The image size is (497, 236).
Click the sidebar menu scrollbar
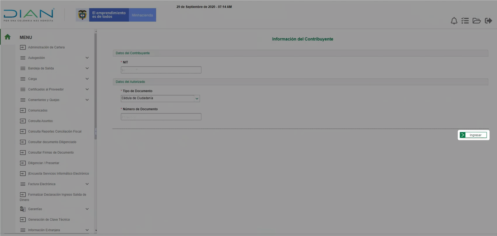(x=96, y=87)
